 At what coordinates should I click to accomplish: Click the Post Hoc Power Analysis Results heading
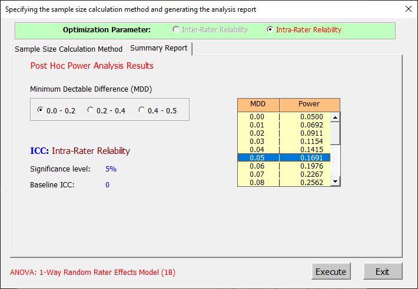[92, 66]
